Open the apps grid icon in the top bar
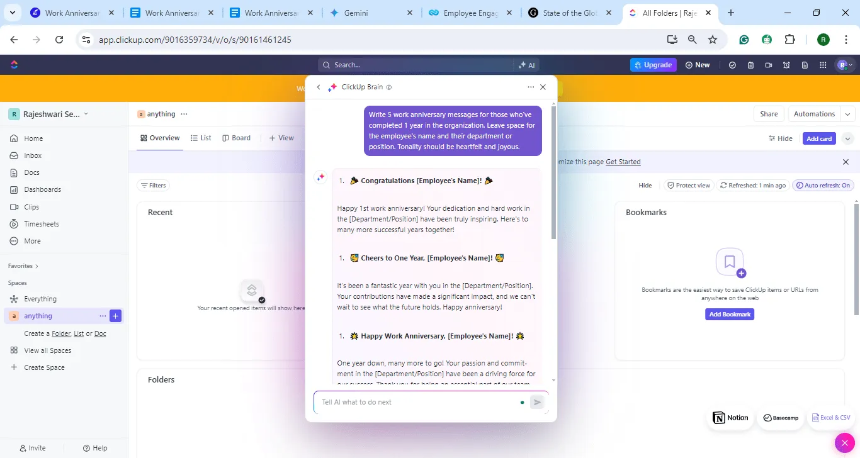860x458 pixels. [823, 65]
